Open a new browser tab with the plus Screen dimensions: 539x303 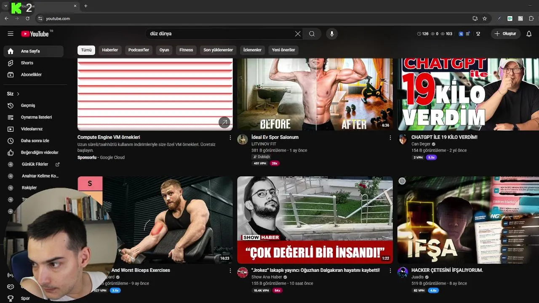[85, 6]
